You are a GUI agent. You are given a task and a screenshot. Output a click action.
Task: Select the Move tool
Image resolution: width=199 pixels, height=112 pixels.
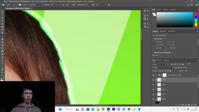(2, 12)
